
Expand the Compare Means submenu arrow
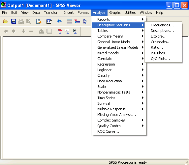(143, 36)
